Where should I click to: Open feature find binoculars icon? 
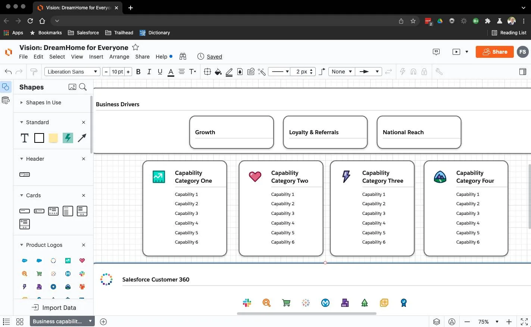(x=183, y=56)
